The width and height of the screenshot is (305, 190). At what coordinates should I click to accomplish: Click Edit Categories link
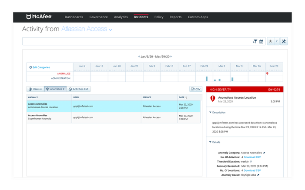pyautogui.click(x=40, y=67)
